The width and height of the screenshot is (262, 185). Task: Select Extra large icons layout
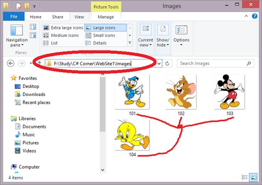coord(63,28)
